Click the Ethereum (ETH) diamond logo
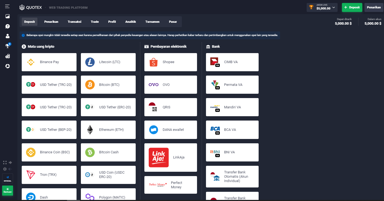This screenshot has width=384, height=201. point(90,130)
